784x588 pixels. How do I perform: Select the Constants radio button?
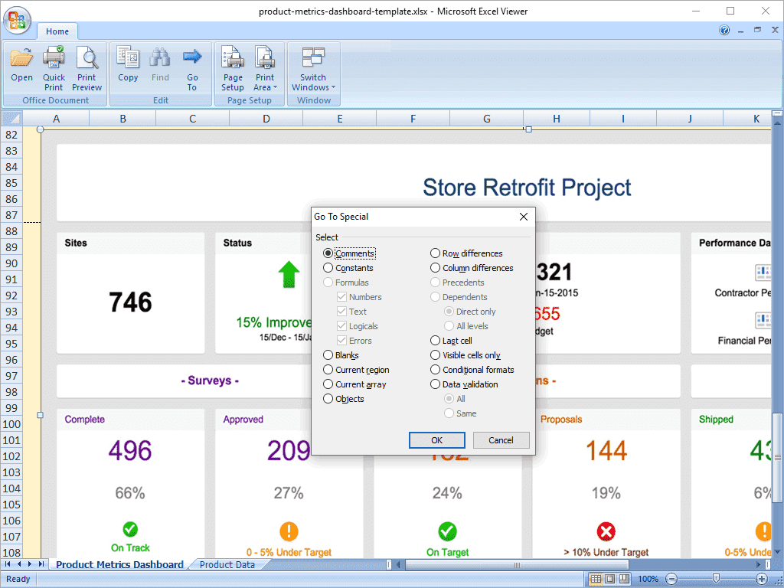(328, 268)
